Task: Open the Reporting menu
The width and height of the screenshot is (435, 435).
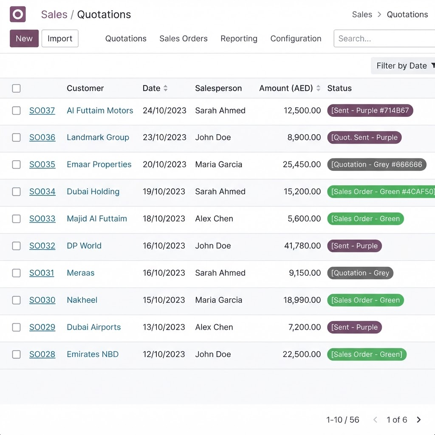Action: pyautogui.click(x=239, y=39)
